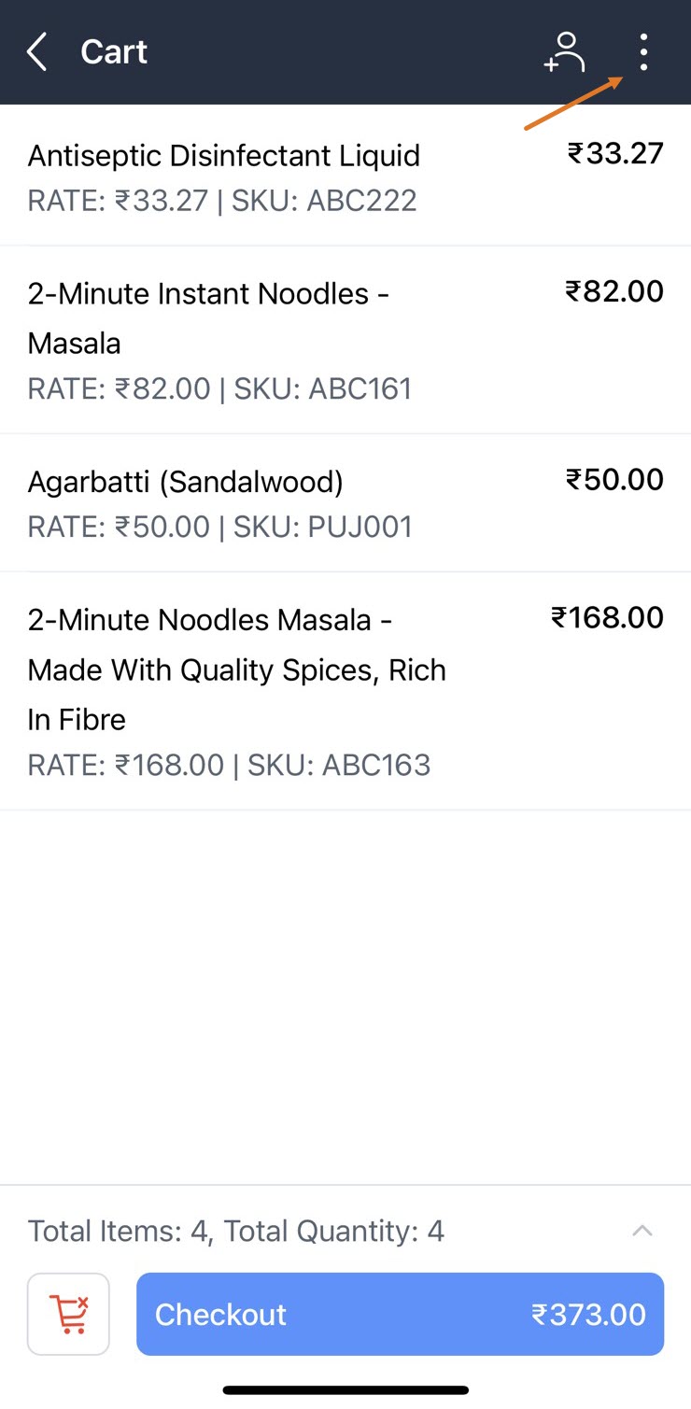
Task: Tap the ₹168.00 amount on the right
Action: (607, 618)
